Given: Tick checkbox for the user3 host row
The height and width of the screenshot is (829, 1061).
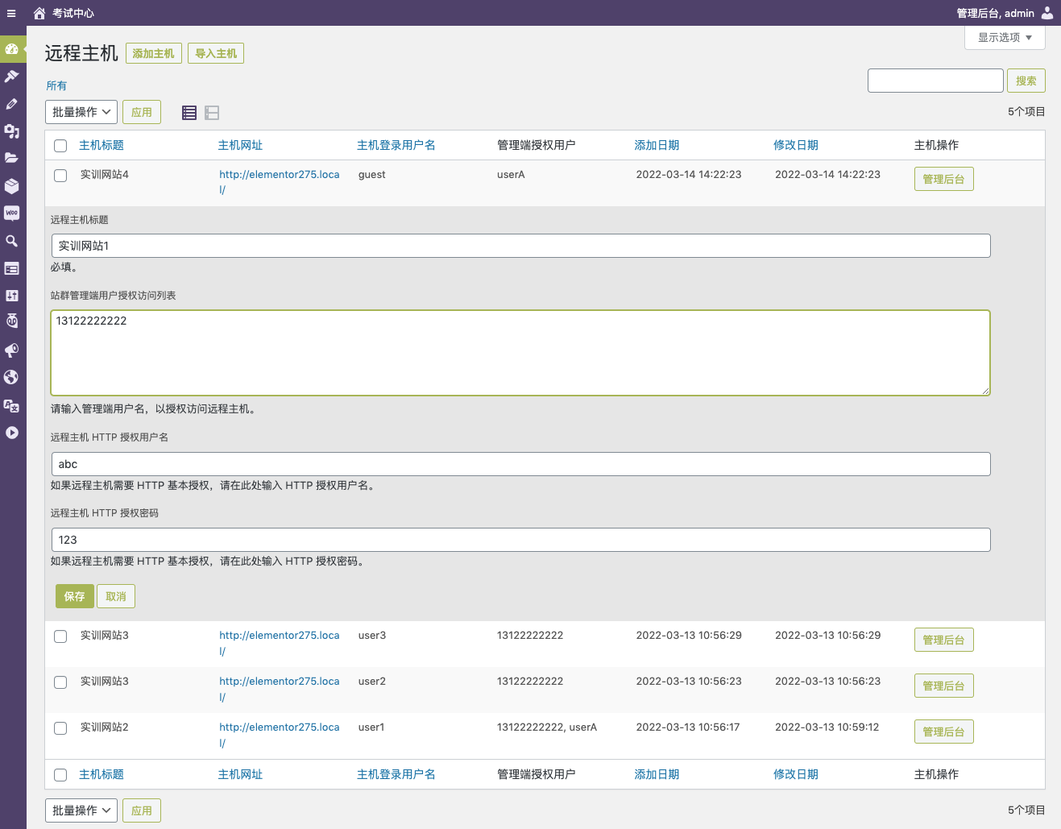Looking at the screenshot, I should point(60,636).
